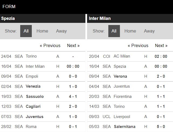
Task: Show previous Inter Milan matches
Action: 138,45
